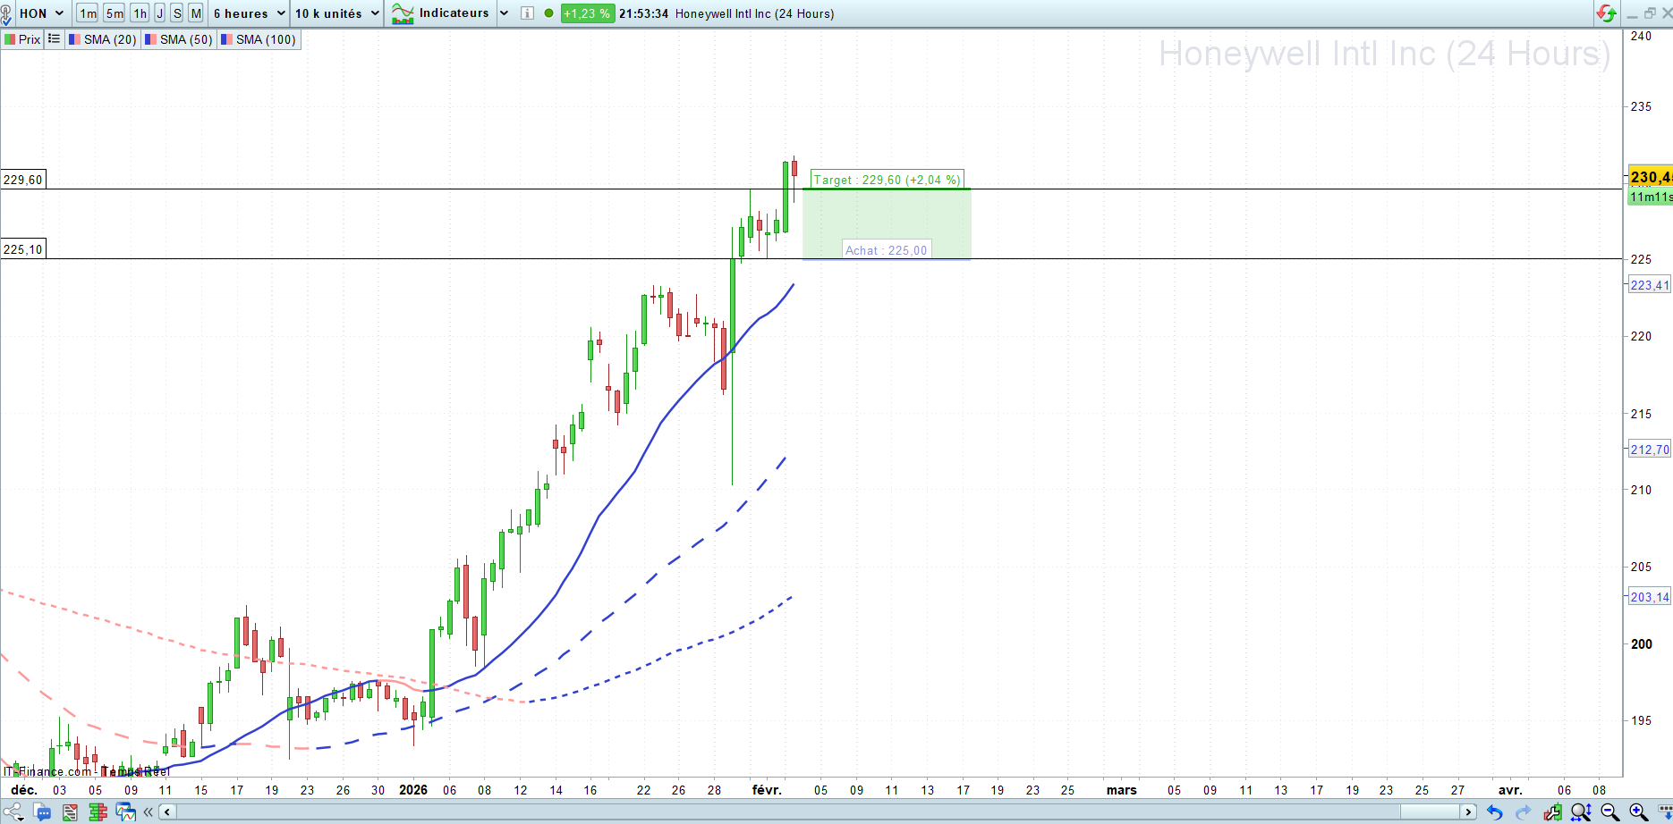
Task: Click the green market status dot
Action: point(549,13)
